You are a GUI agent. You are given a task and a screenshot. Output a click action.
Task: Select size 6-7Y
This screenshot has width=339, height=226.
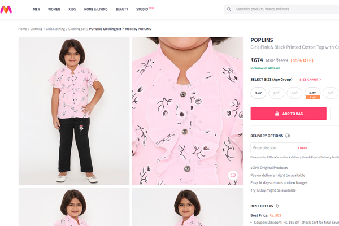coord(312,93)
